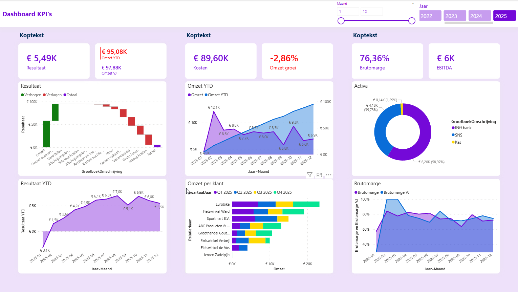Click the Kas legend marker in Activa
The image size is (518, 292).
point(453,142)
